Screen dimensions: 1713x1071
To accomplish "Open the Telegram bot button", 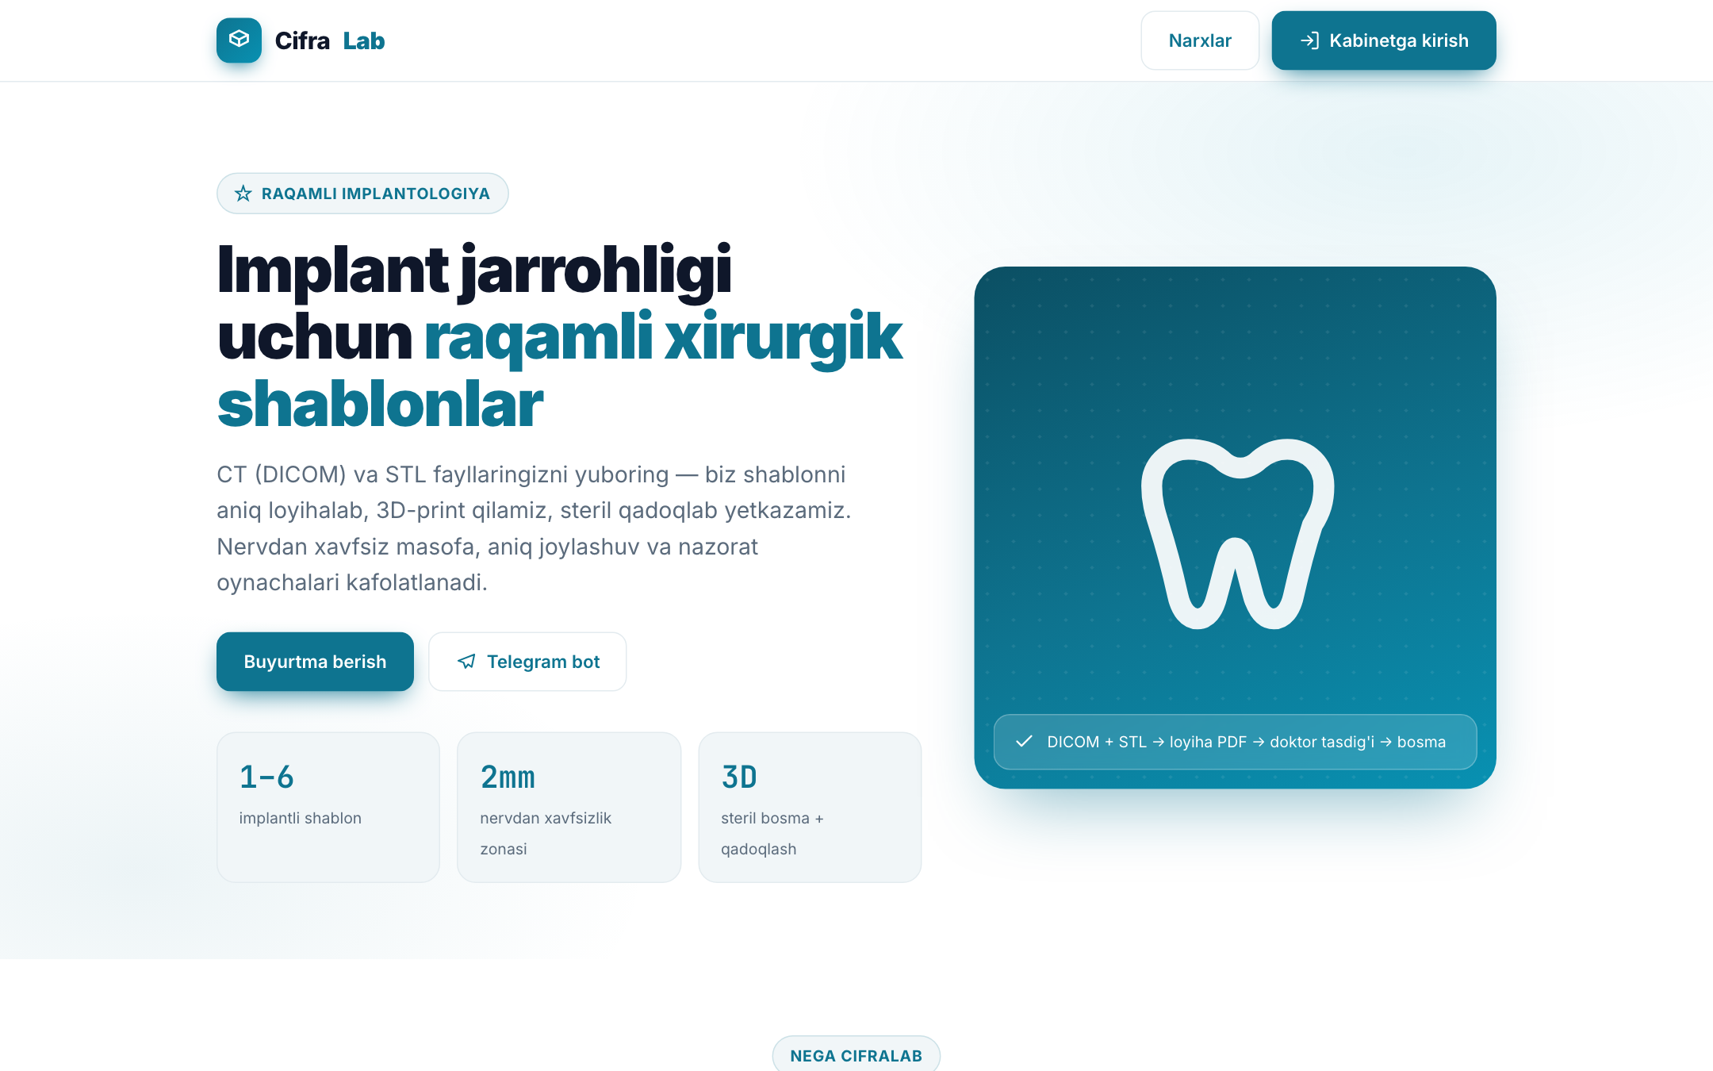I will (x=527, y=662).
